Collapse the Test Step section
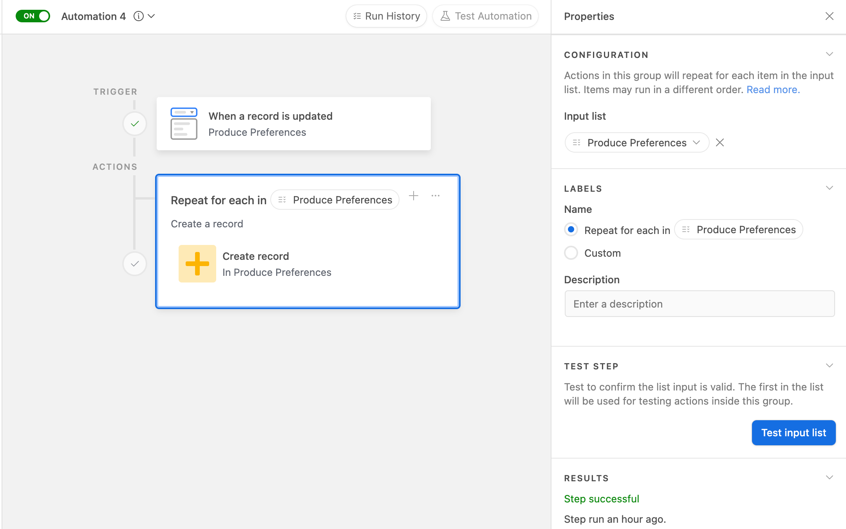846x529 pixels. point(829,365)
